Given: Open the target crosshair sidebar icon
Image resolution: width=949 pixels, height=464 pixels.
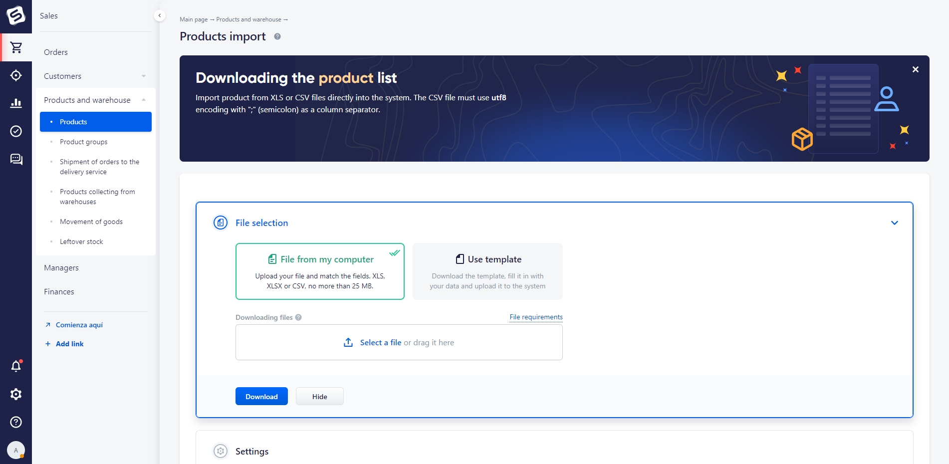Looking at the screenshot, I should coord(16,75).
